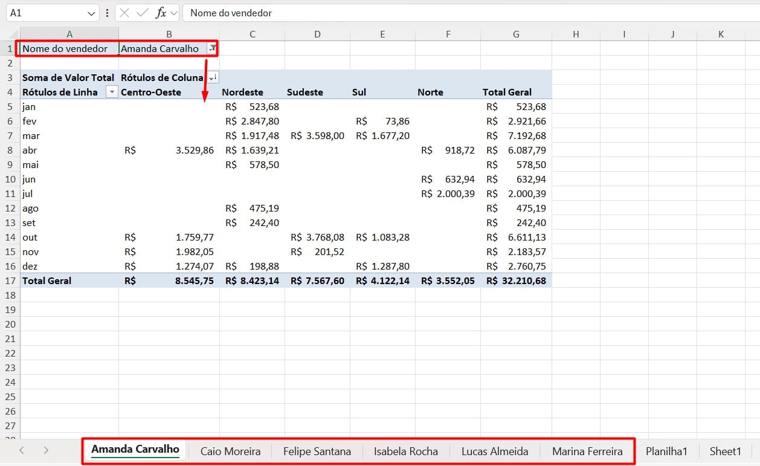Select row 17 header
This screenshot has height=466, width=760.
(10, 280)
